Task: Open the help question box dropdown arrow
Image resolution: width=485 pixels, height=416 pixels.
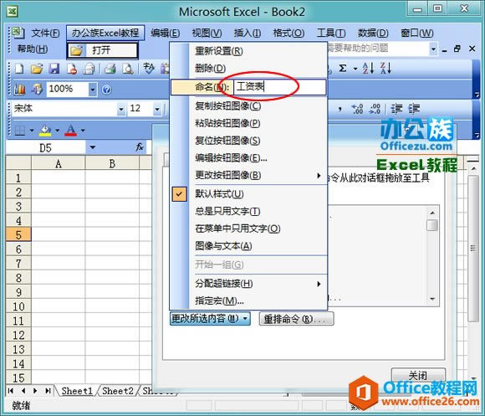Action: pyautogui.click(x=433, y=49)
